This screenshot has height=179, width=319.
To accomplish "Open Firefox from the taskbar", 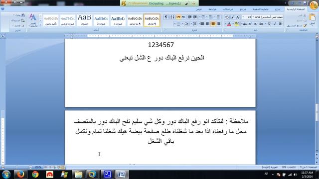I will pyautogui.click(x=20, y=175).
